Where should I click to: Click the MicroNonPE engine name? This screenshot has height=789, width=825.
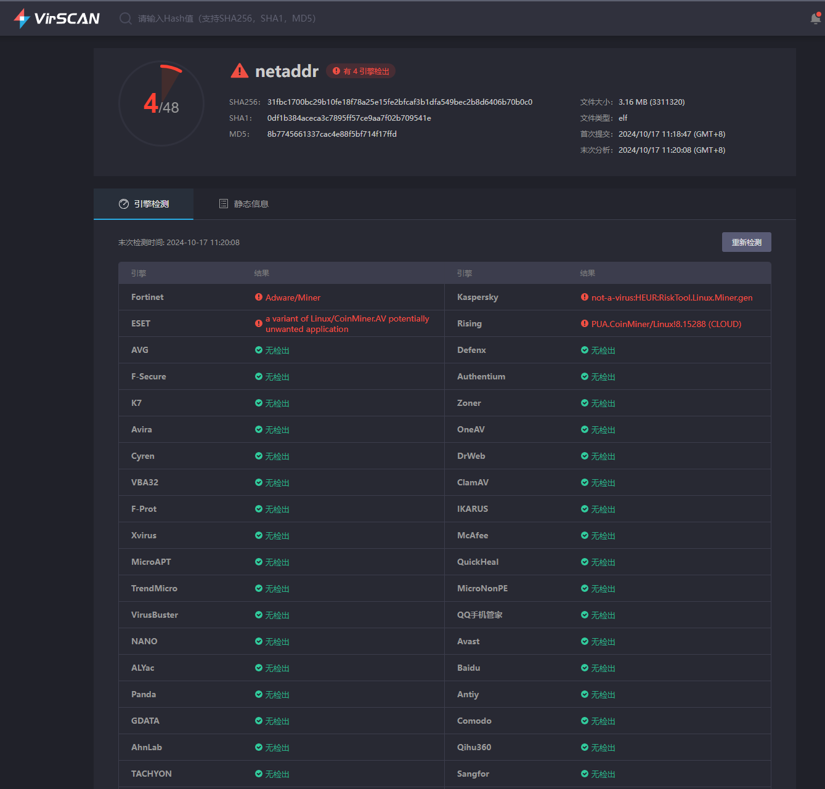pyautogui.click(x=482, y=588)
